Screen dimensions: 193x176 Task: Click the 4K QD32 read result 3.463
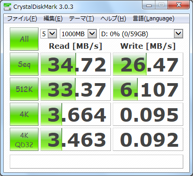(76, 139)
